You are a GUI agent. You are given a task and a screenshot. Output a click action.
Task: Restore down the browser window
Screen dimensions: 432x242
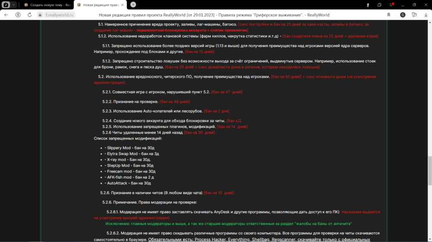pos(414,5)
